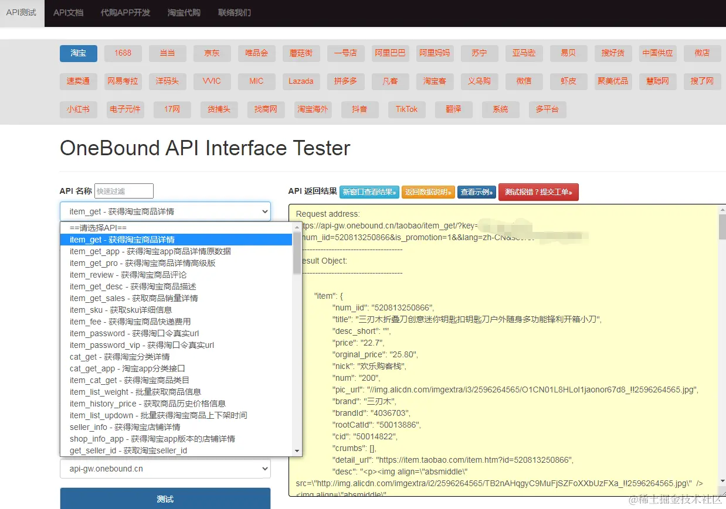The image size is (726, 509).
Task: Choose item_get_pro 高级版 option
Action: click(x=177, y=263)
